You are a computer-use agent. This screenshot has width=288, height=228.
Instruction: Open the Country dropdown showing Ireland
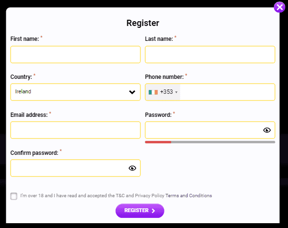[x=75, y=92]
